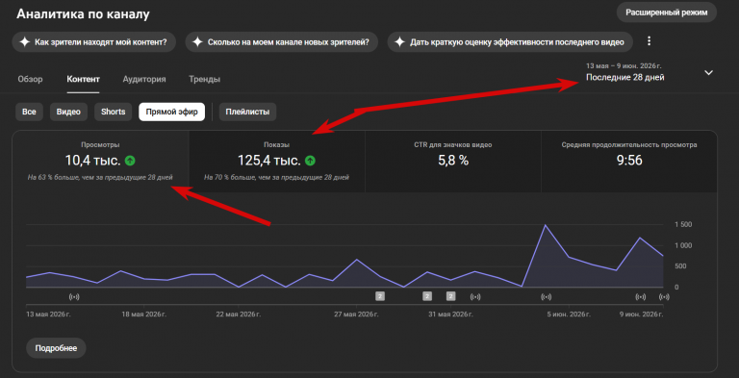
Task: Click the '1 500' y-axis label
Action: click(x=683, y=225)
